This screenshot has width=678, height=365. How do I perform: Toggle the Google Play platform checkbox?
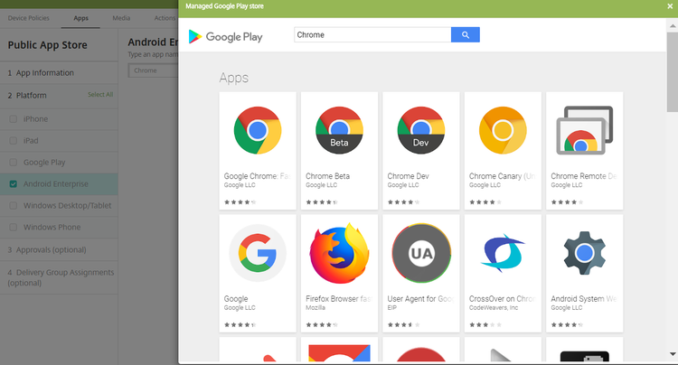coord(14,162)
